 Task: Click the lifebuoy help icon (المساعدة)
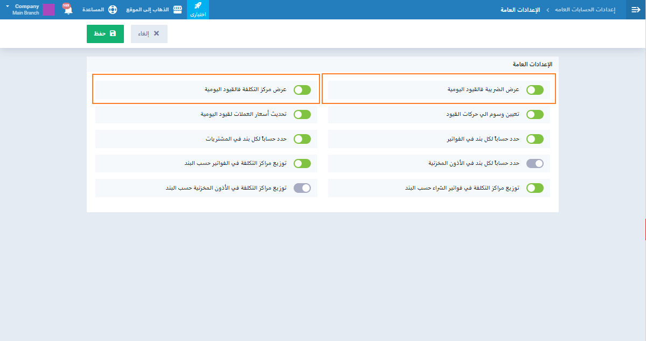tap(112, 10)
